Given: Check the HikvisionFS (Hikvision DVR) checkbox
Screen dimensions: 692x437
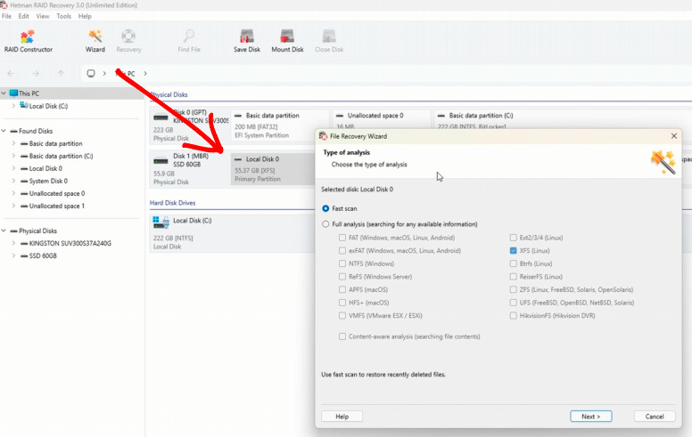Looking at the screenshot, I should pyautogui.click(x=513, y=315).
